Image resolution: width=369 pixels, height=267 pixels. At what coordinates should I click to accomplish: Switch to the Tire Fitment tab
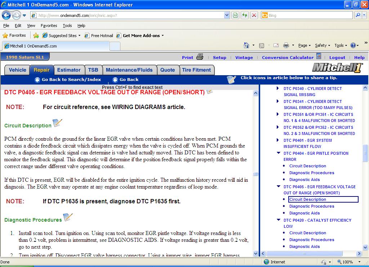click(196, 70)
